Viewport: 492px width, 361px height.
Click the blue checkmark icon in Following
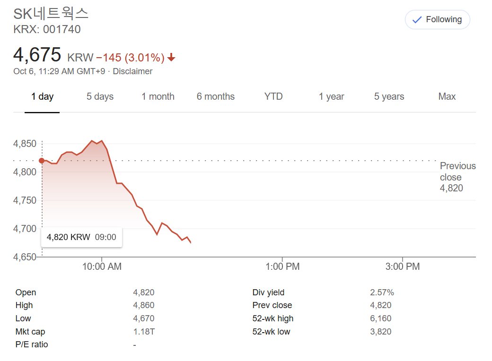417,20
